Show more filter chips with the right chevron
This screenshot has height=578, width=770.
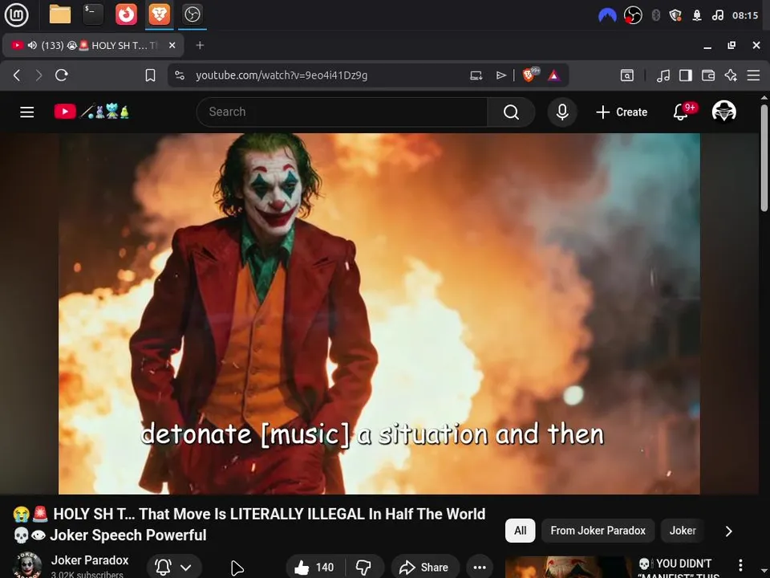coord(729,531)
